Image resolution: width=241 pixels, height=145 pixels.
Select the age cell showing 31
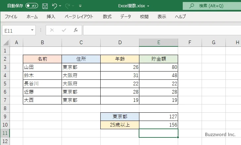(x=120, y=75)
